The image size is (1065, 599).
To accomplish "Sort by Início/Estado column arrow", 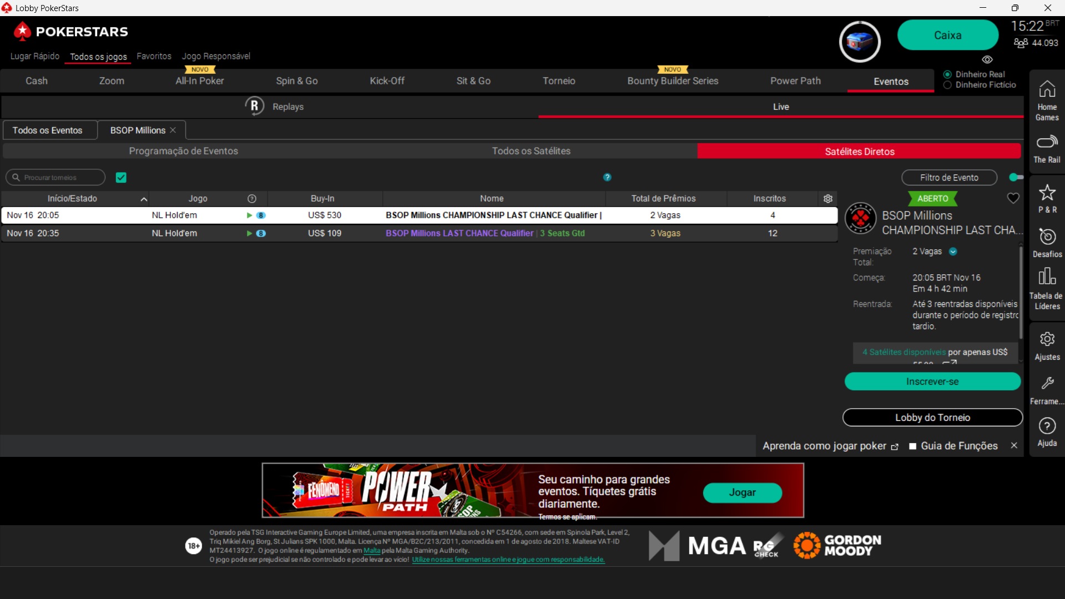I will tap(144, 199).
